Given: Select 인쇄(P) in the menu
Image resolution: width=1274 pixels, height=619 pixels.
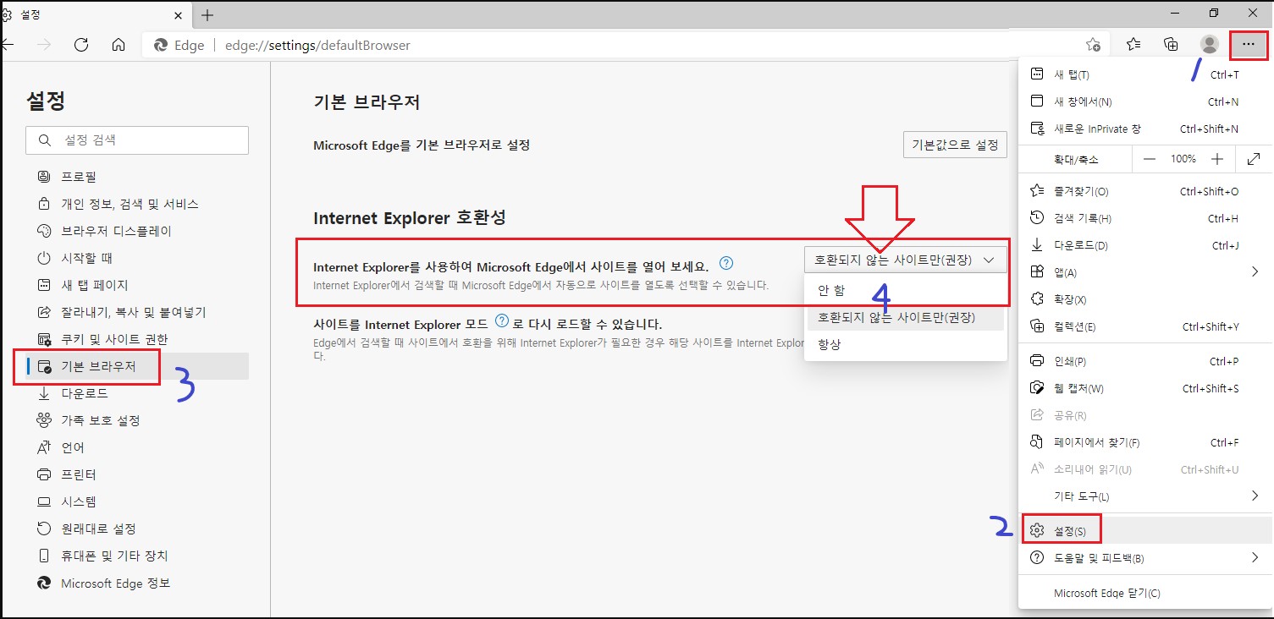Looking at the screenshot, I should point(1145,361).
